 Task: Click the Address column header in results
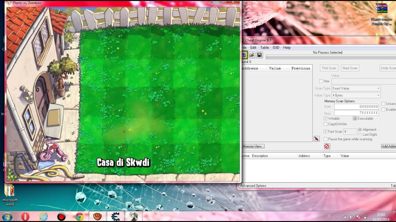(254, 68)
